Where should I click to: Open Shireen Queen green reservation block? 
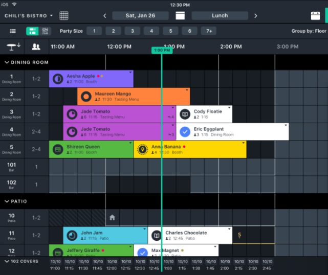tap(91, 149)
